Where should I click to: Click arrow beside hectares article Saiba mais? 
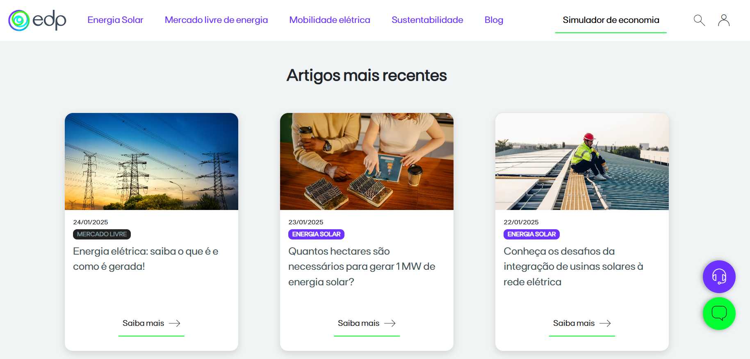(390, 323)
